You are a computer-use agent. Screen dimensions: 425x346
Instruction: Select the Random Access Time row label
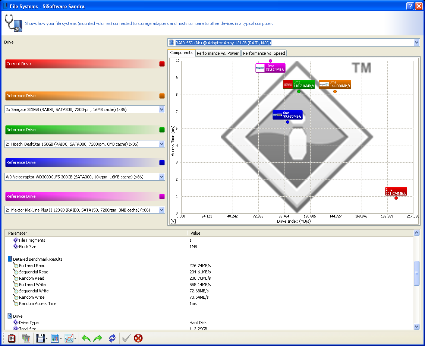click(x=38, y=304)
